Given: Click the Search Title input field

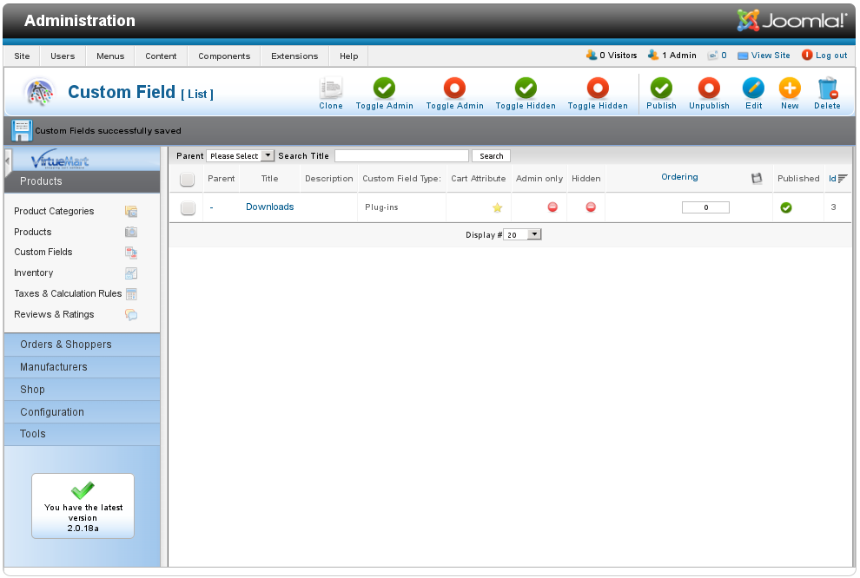Looking at the screenshot, I should (x=401, y=156).
